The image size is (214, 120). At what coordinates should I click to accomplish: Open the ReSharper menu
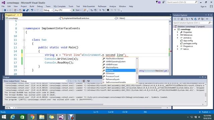point(102,6)
